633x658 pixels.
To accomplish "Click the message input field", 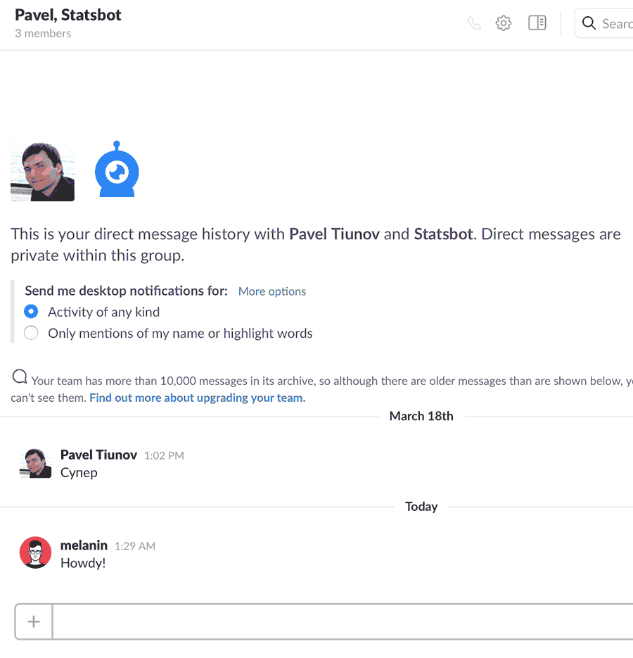I will coord(343,621).
